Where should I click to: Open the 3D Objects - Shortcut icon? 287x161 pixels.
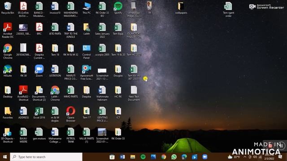(x=8, y=135)
